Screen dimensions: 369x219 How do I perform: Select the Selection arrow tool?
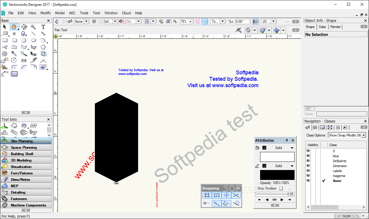pyautogui.click(x=5, y=27)
